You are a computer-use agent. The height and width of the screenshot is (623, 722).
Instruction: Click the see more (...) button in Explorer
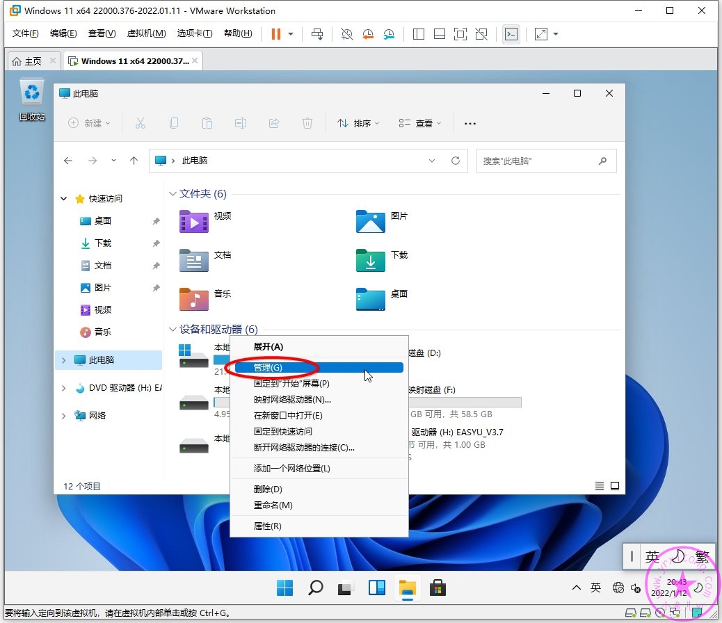coord(470,123)
